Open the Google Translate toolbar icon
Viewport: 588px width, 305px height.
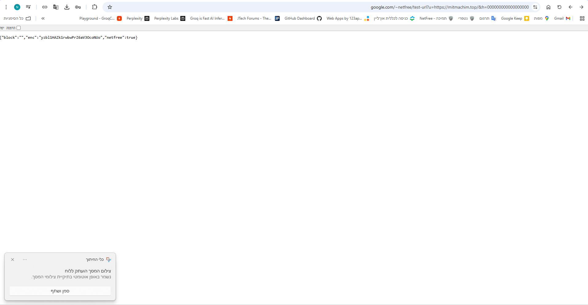56,7
